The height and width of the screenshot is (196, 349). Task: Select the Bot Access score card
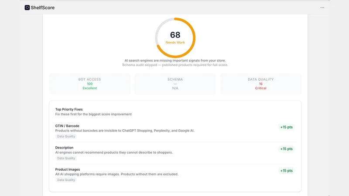90,84
